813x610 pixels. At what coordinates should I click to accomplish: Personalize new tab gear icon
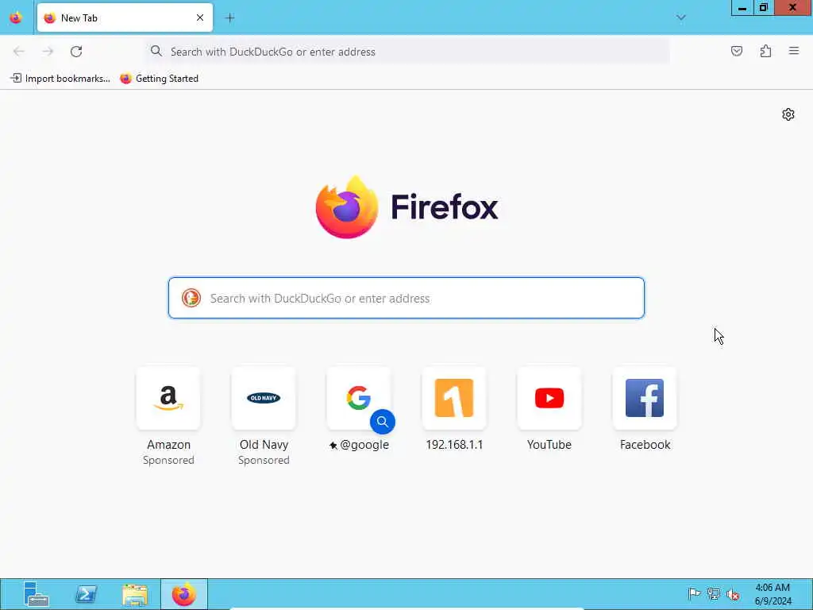point(788,114)
